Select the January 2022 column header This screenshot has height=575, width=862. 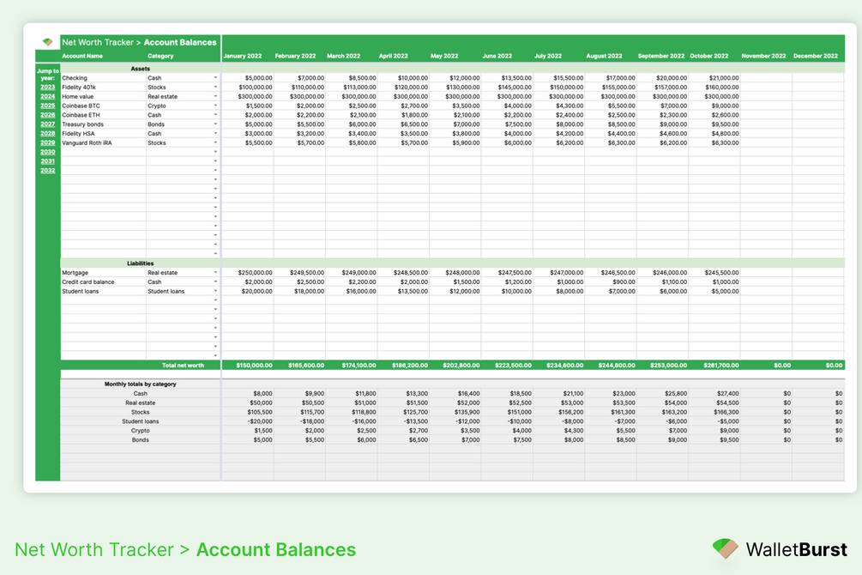243,56
